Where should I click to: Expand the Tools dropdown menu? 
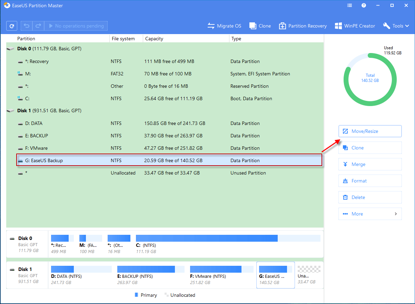coord(396,26)
